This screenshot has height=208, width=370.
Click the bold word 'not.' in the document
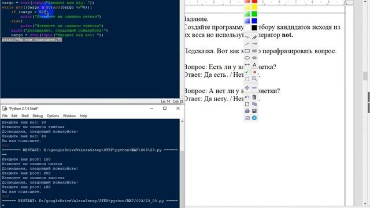287,35
